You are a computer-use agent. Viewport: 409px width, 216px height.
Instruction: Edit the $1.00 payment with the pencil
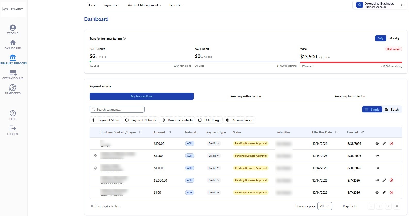point(384,193)
